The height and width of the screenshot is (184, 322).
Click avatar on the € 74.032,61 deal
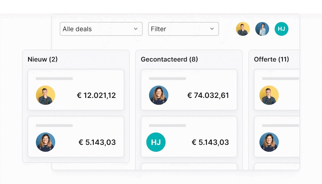(x=159, y=95)
